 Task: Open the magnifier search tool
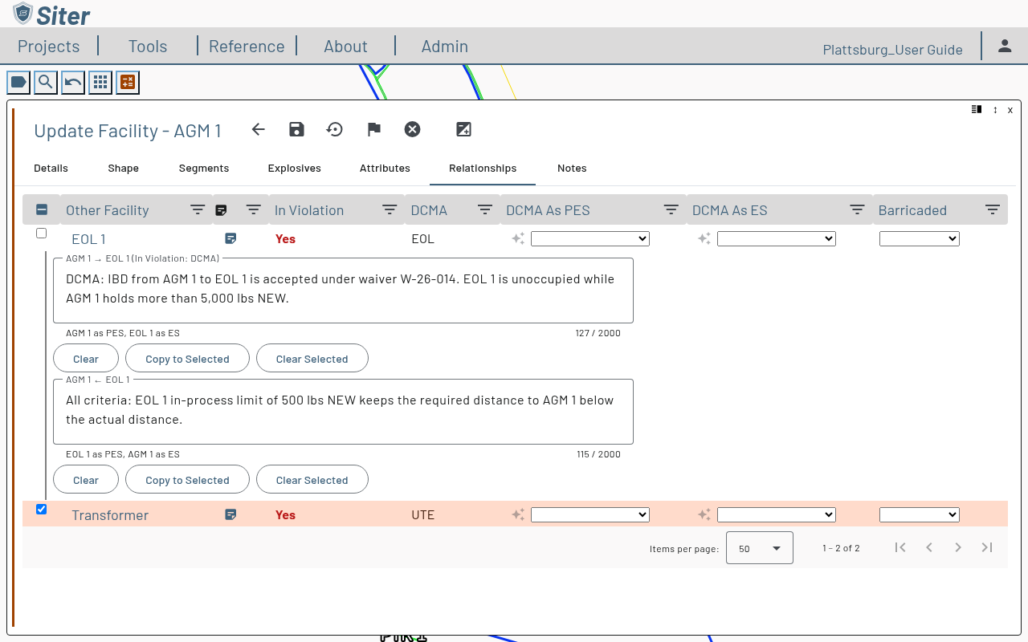(x=46, y=82)
